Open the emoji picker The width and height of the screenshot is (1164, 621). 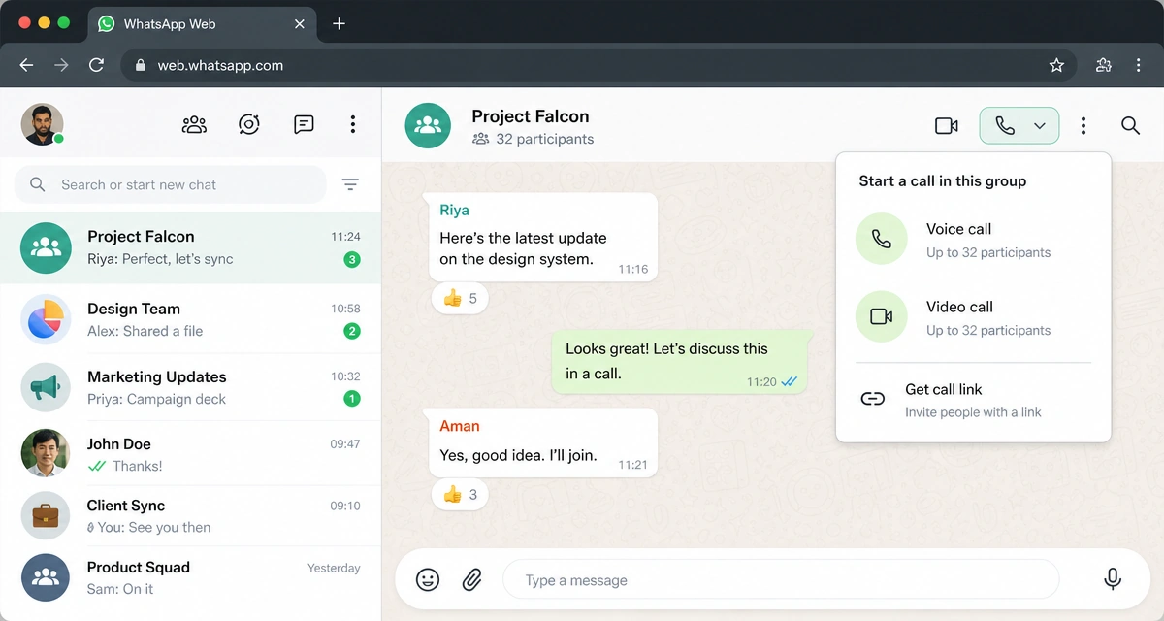[428, 580]
